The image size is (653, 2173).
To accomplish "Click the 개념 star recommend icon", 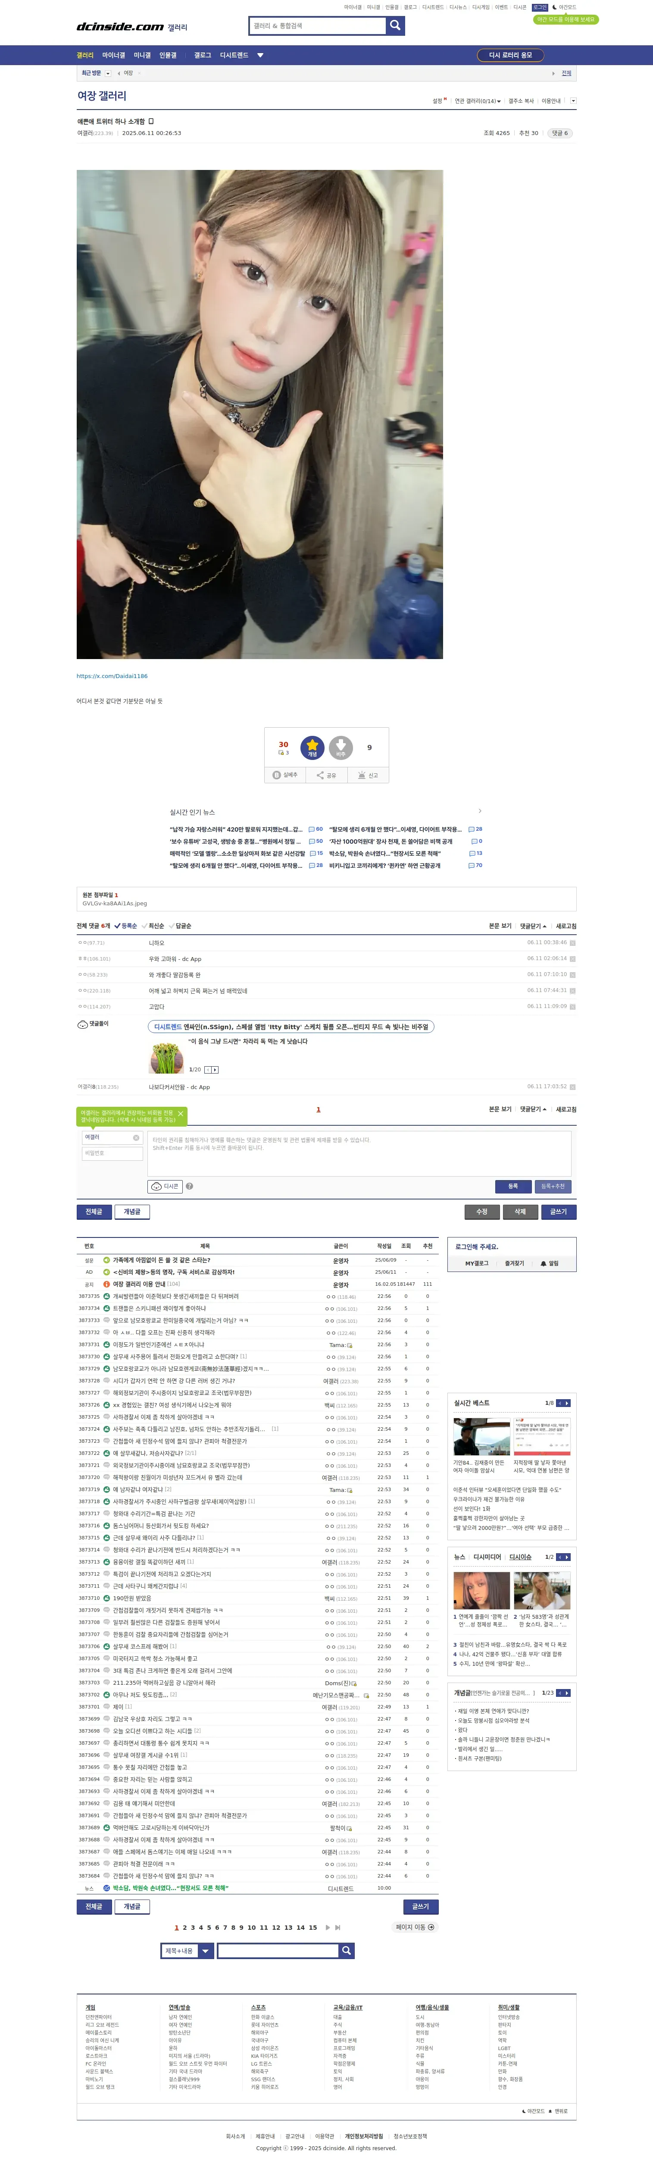I will [312, 747].
